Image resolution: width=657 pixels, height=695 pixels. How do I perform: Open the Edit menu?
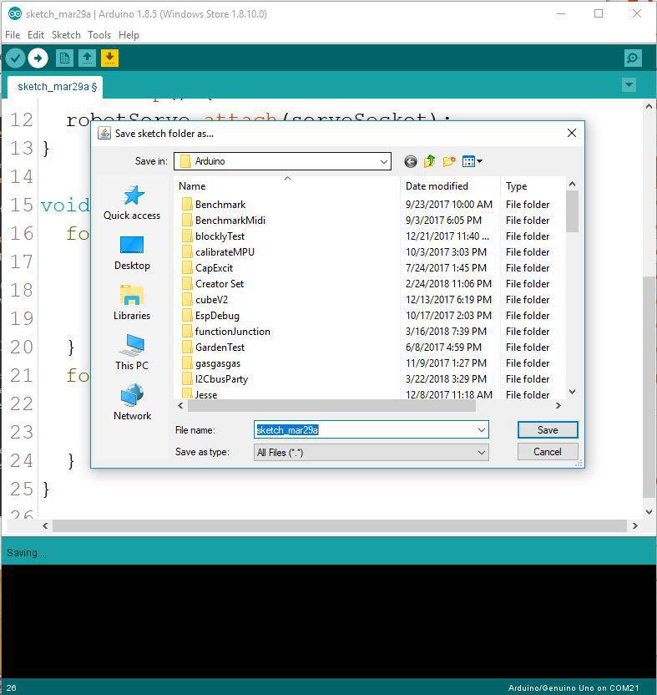35,35
